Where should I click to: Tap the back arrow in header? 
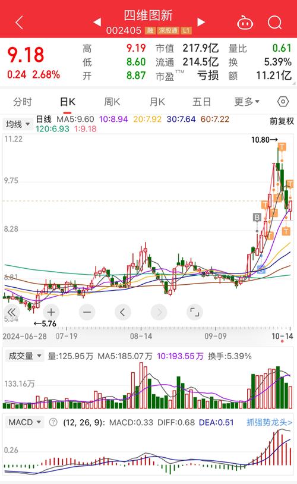[19, 23]
